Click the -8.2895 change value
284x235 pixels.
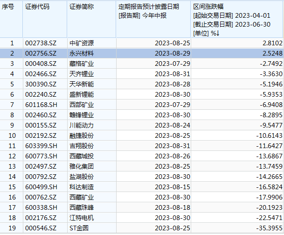(271, 115)
